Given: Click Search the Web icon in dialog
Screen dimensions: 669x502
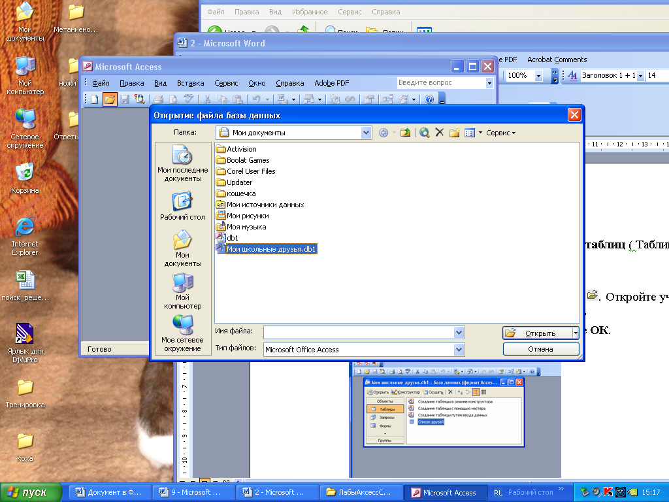Looking at the screenshot, I should tap(424, 133).
